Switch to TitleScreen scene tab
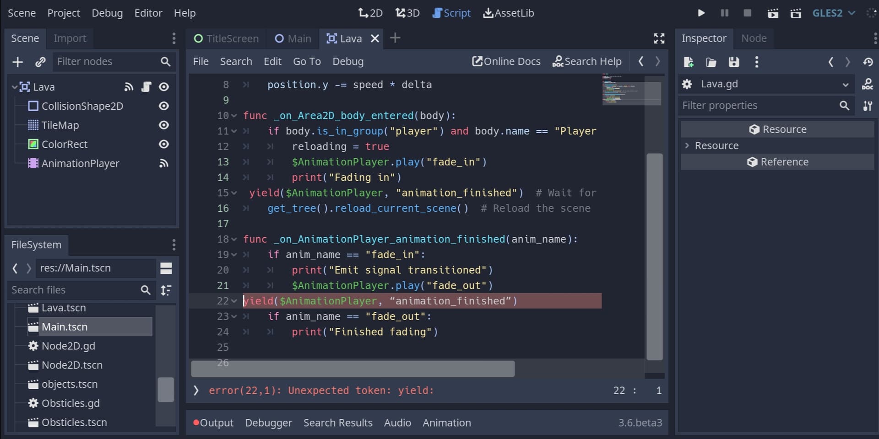The height and width of the screenshot is (439, 879). (x=226, y=38)
